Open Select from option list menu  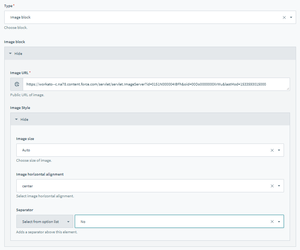pyautogui.click(x=45, y=222)
